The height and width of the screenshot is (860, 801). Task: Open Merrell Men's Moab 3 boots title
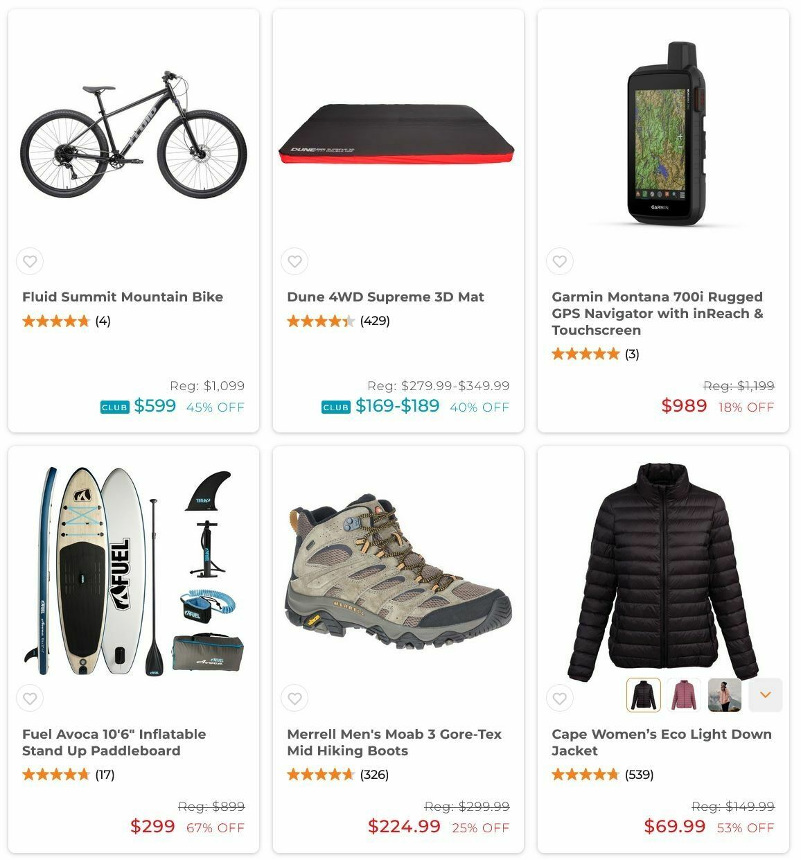click(x=394, y=742)
